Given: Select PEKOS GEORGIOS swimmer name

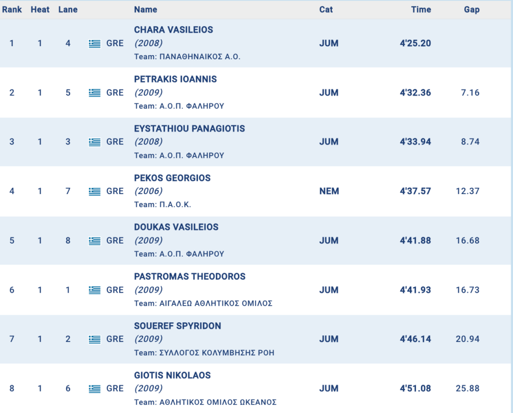Looking at the screenshot, I should coord(172,178).
